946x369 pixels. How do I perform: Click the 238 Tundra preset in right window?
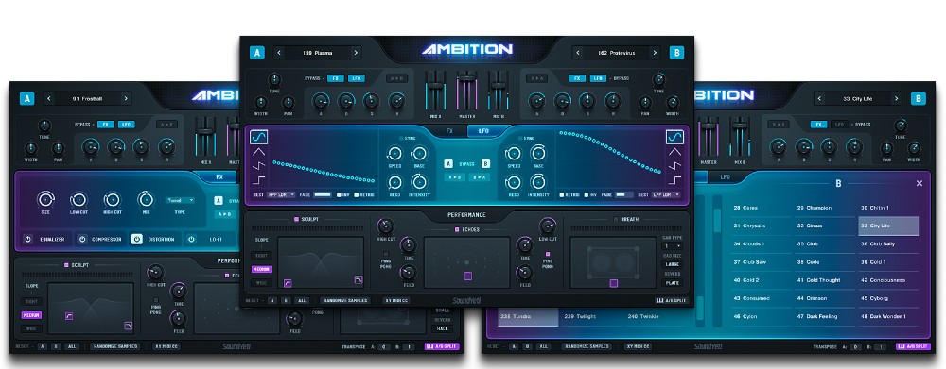[529, 316]
